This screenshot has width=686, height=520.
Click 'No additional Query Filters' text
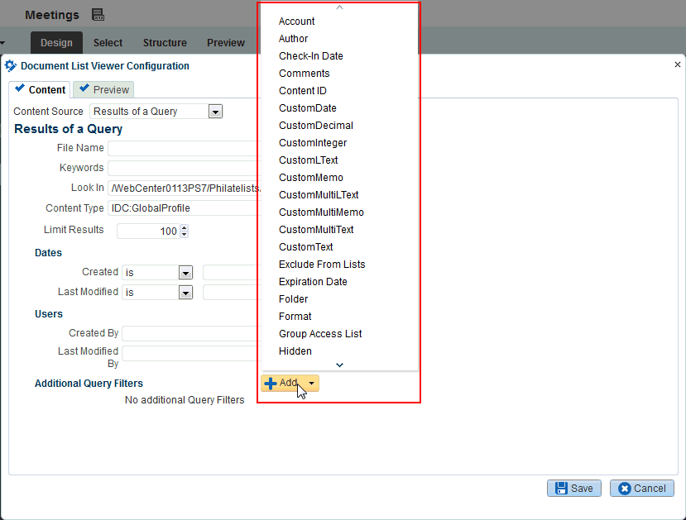tap(185, 400)
